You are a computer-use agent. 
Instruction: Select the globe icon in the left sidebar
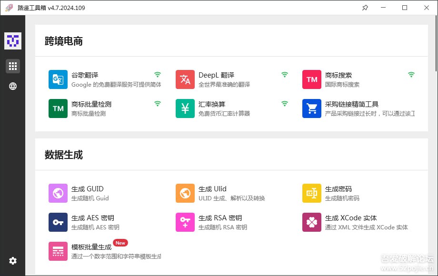coord(12,86)
